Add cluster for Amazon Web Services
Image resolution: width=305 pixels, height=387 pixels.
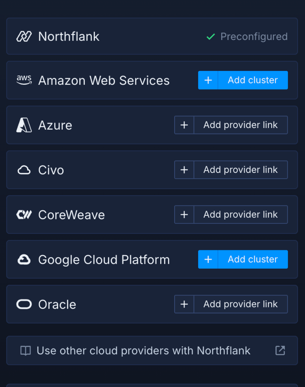(x=243, y=80)
